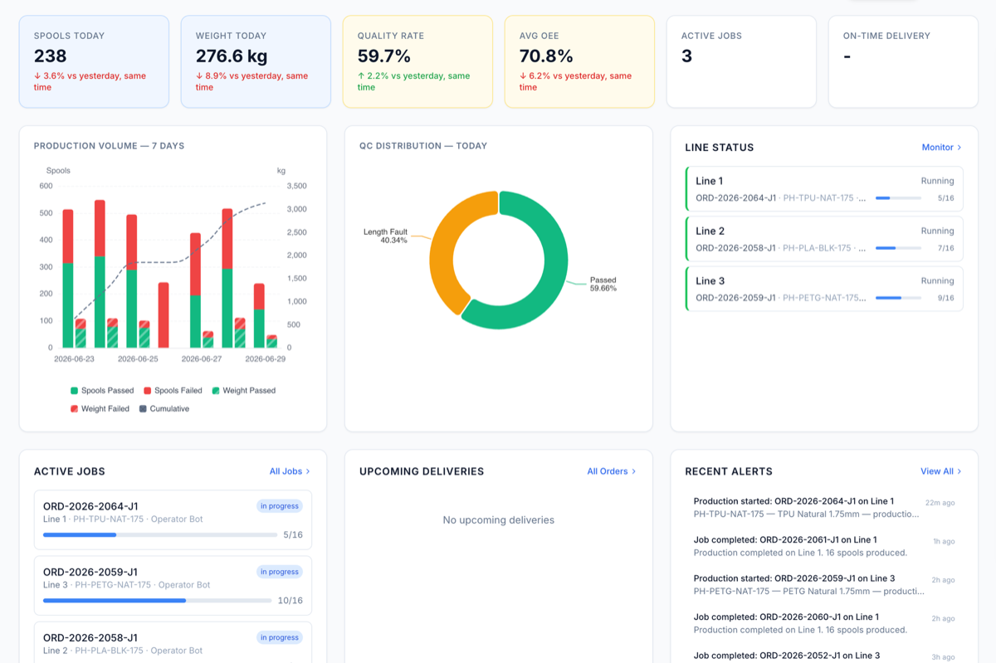Select the On-Time Delivery card
The width and height of the screenshot is (996, 663).
(903, 61)
